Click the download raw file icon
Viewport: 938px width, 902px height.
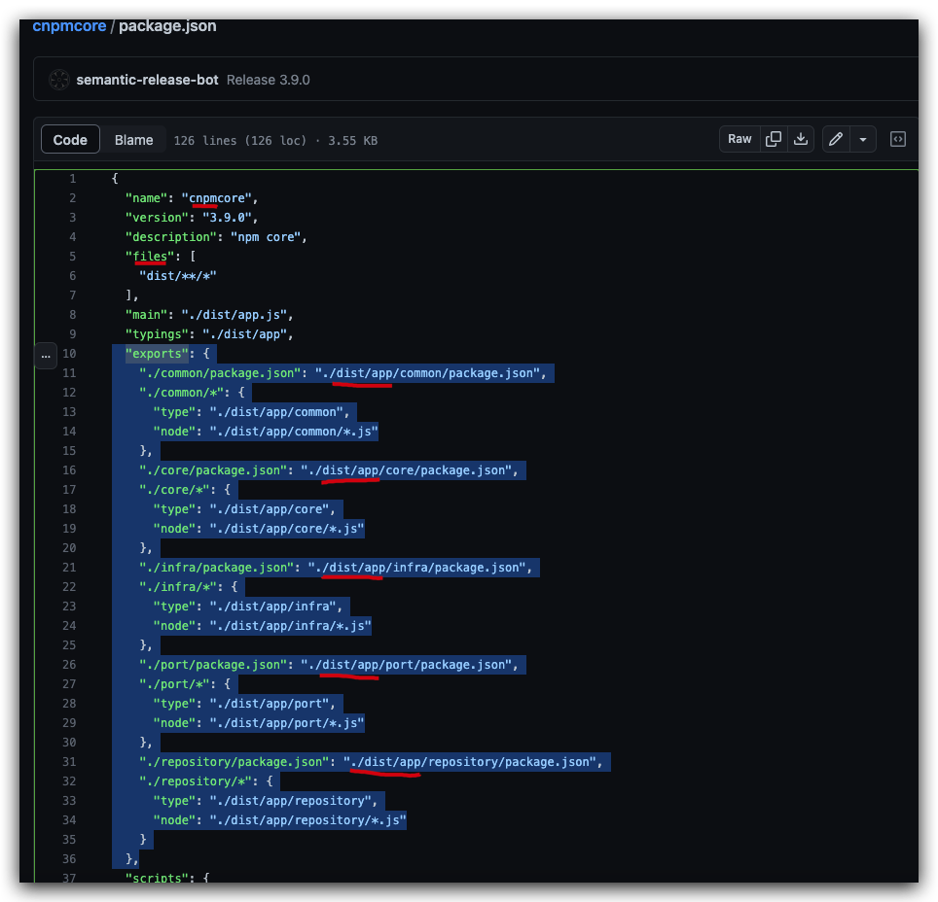coord(801,138)
